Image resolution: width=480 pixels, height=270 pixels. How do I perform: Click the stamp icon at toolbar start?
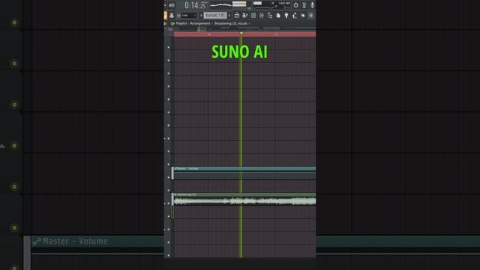point(172,15)
